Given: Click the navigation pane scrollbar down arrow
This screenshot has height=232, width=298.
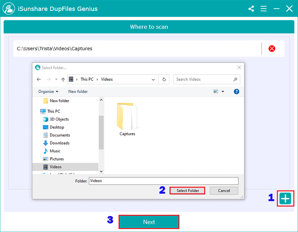Looking at the screenshot, I should tap(101, 171).
